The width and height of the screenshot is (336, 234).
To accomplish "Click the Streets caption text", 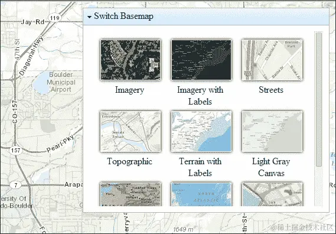I will coord(271,90).
